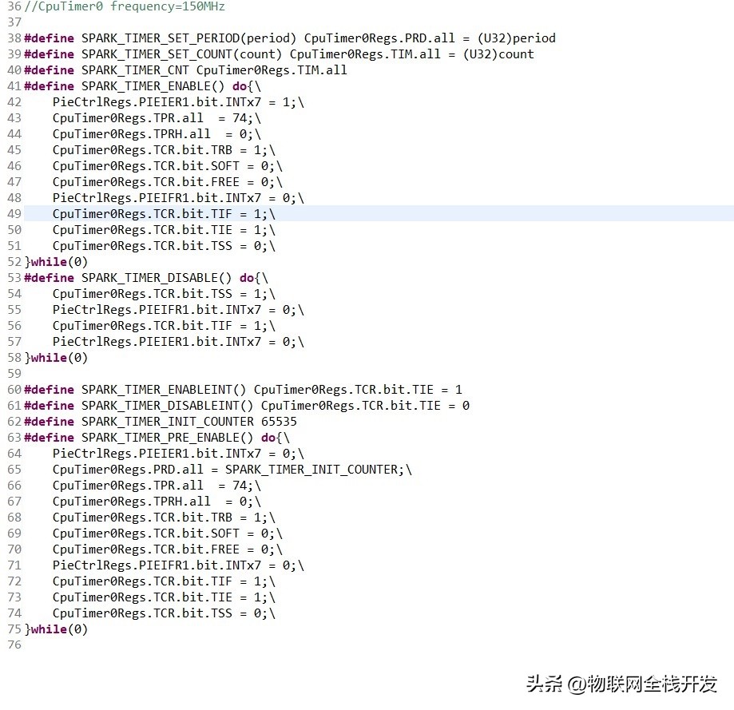
Task: Click line 44 TPRH.all = 0 statement
Action: coord(157,134)
